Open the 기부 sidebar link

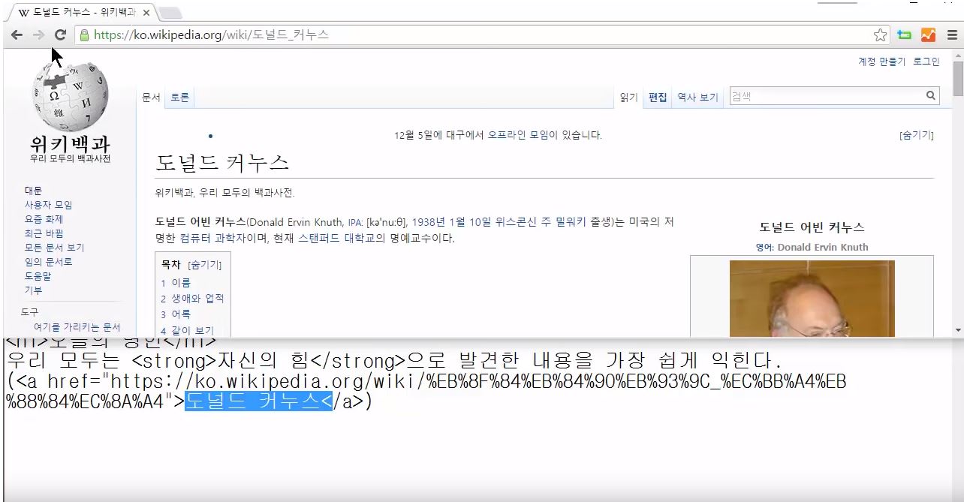33,290
